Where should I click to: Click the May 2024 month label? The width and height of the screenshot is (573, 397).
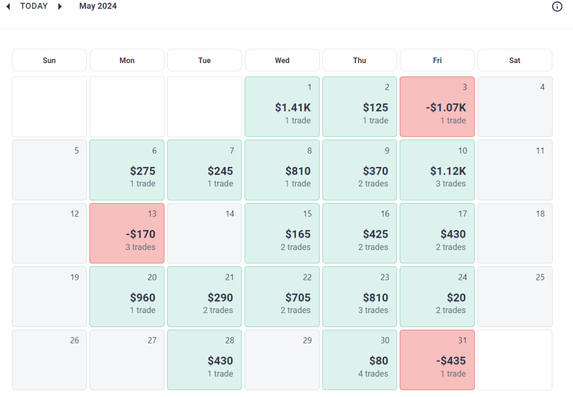(x=98, y=6)
